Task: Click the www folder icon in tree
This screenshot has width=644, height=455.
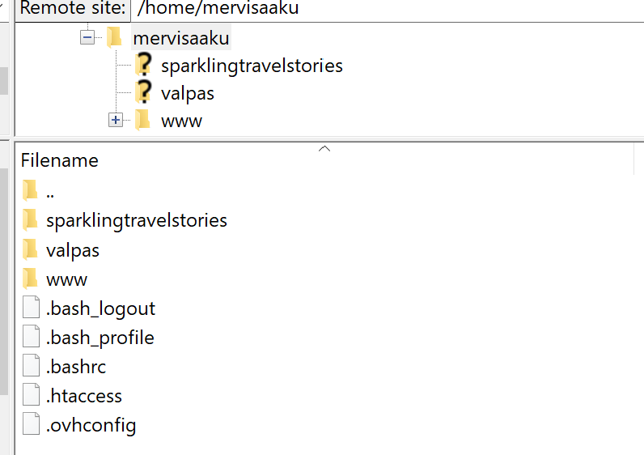Action: click(x=143, y=121)
